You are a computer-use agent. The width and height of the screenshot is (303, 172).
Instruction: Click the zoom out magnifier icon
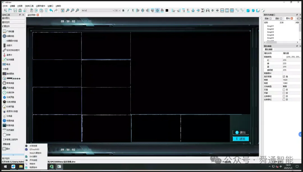click(x=72, y=10)
